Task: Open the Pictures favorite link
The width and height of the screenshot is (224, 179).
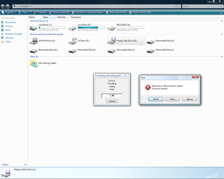Action: pos(9,26)
